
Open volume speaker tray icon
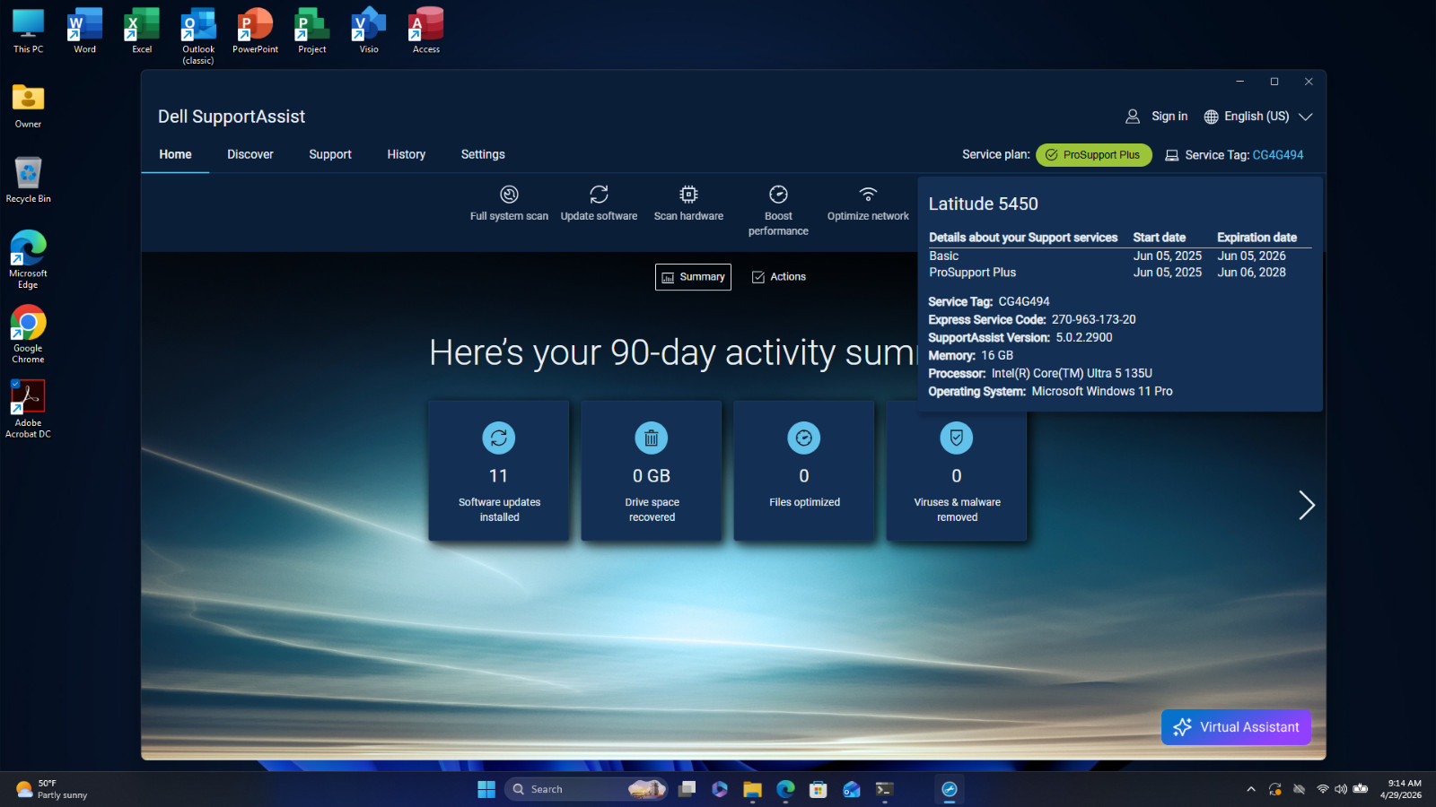1341,789
